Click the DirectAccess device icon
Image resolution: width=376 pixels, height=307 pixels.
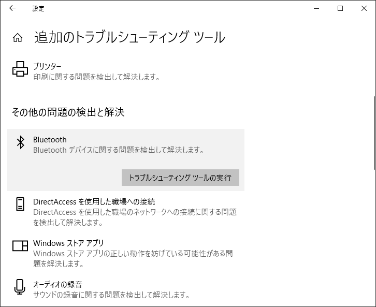[20, 204]
